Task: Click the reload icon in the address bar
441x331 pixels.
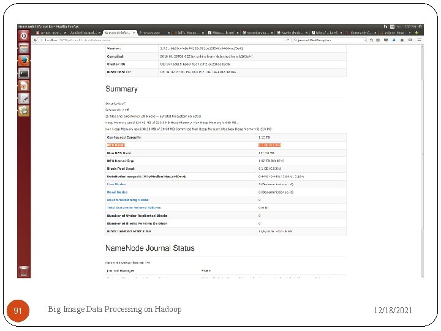Action: coord(287,40)
